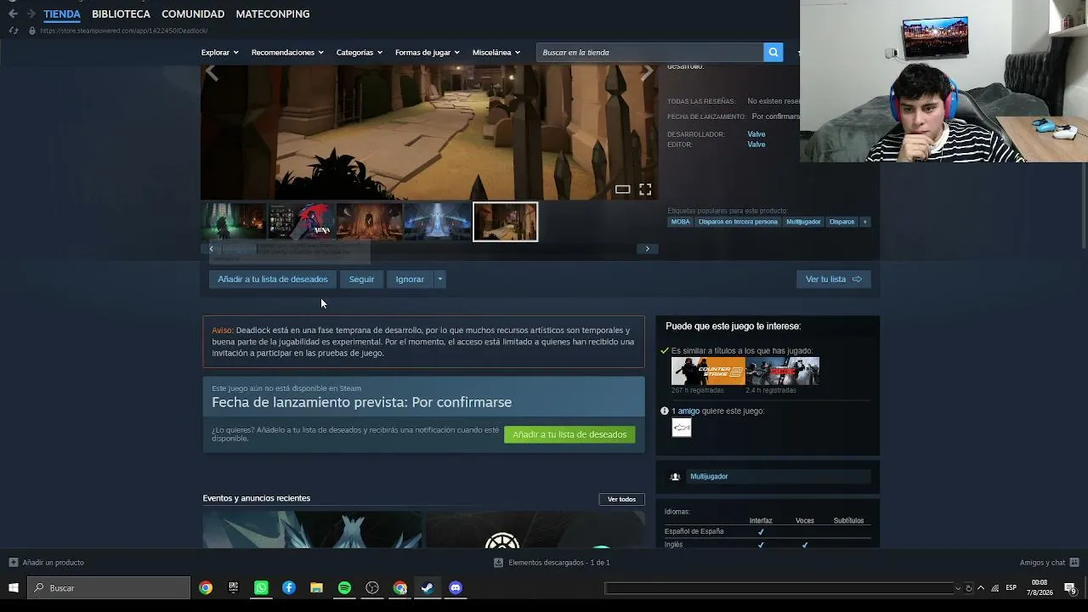Click the Seguir button

tap(361, 279)
